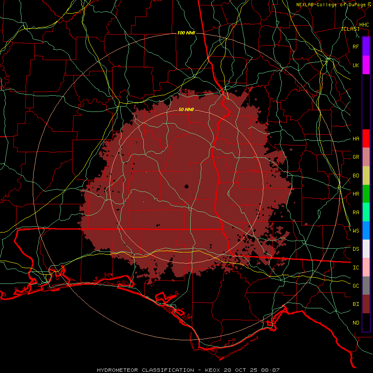Click the WS legend label

[356, 231]
